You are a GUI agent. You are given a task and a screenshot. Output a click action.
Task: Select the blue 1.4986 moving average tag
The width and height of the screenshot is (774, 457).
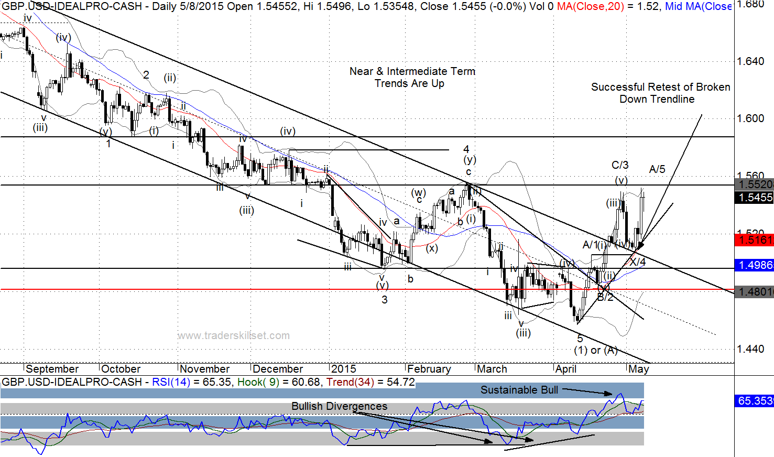(x=755, y=265)
